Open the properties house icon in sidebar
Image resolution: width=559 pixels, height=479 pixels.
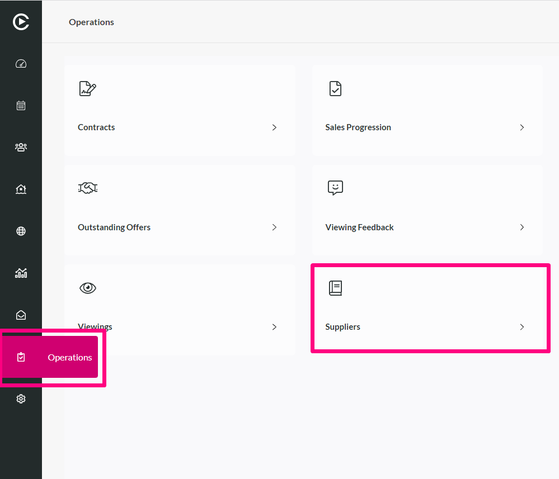click(x=21, y=189)
